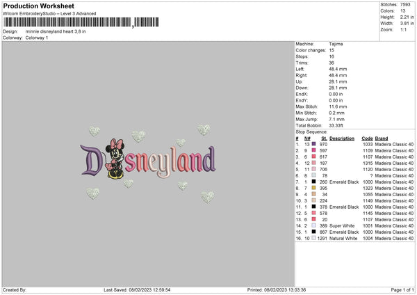Image resolution: width=417 pixels, height=295 pixels.
Task: Click the stitch count 1291 in row 16
Action: click(322, 238)
